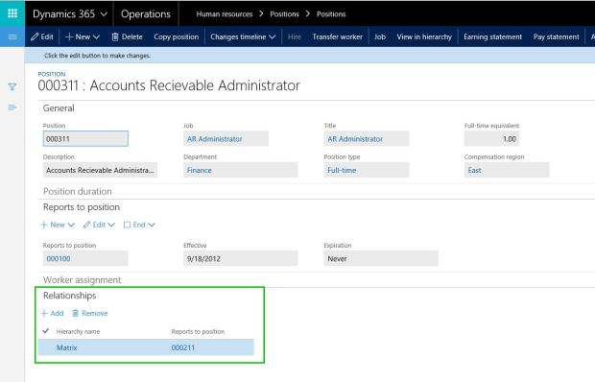Click the Operations header label

click(x=146, y=14)
